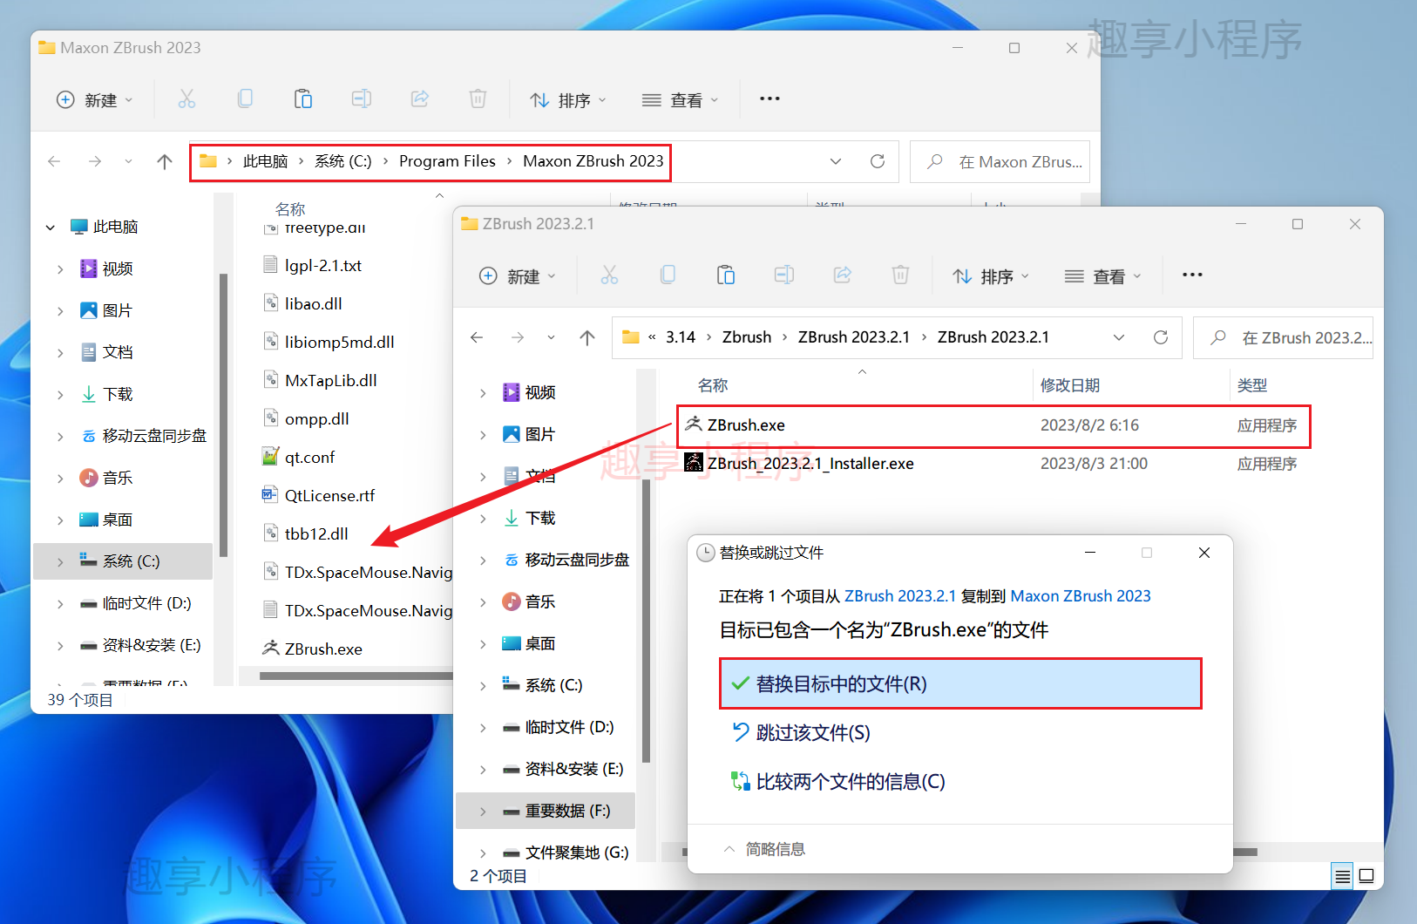Open 查看 menu in ZBrush 2023.2.1 window
This screenshot has height=924, width=1417.
point(1103,275)
